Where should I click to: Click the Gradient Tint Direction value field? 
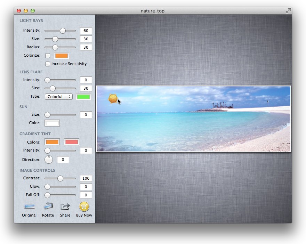point(63,160)
